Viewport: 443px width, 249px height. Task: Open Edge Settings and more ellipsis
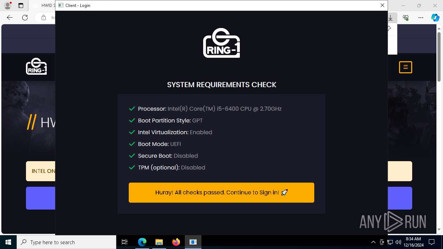(x=421, y=18)
